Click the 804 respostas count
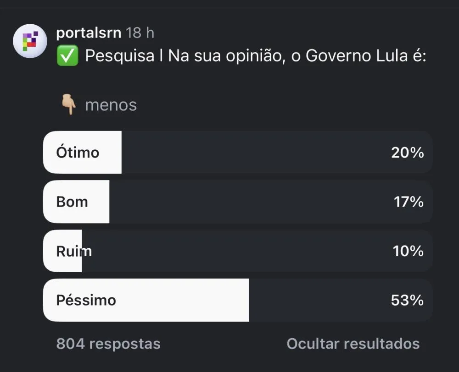This screenshot has height=372, width=459. (x=108, y=344)
